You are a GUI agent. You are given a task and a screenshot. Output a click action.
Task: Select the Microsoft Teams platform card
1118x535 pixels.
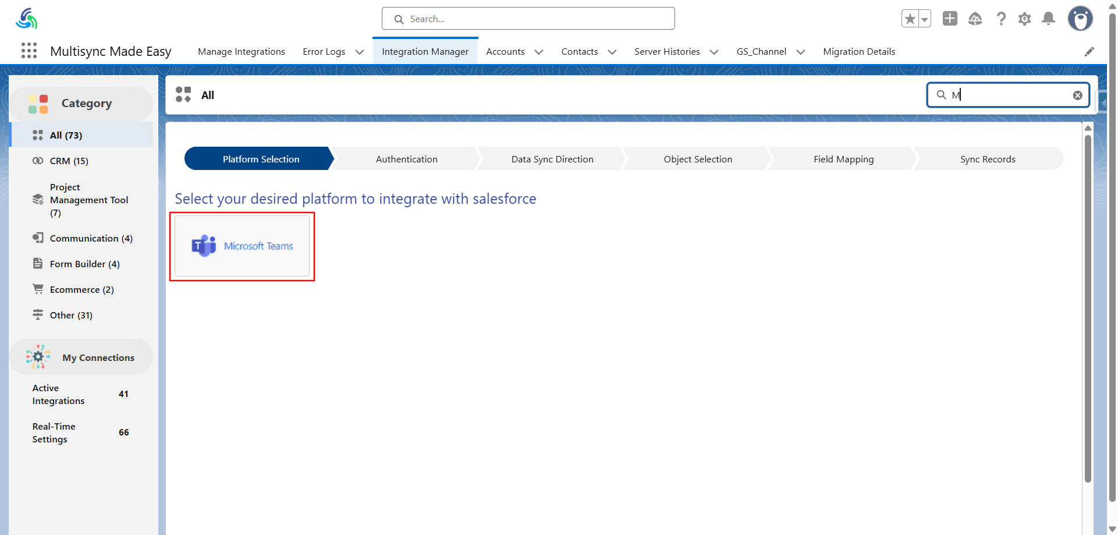242,246
